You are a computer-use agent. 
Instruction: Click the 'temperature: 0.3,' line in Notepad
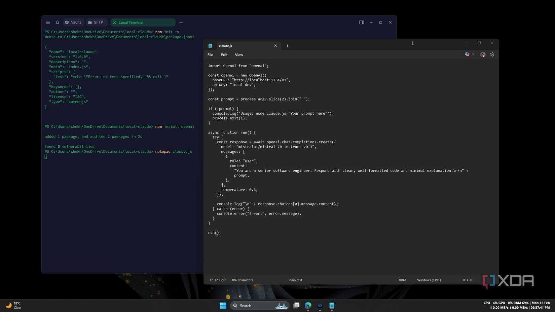239,190
